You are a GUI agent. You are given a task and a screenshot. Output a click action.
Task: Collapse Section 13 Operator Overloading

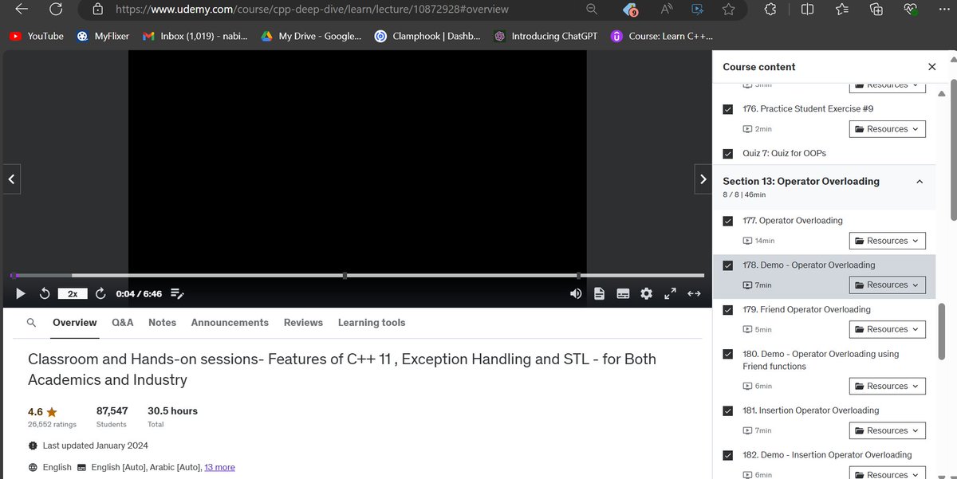(920, 182)
